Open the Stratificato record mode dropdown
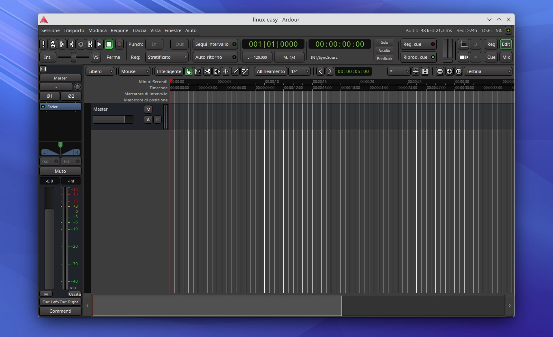The image size is (553, 337). point(167,57)
